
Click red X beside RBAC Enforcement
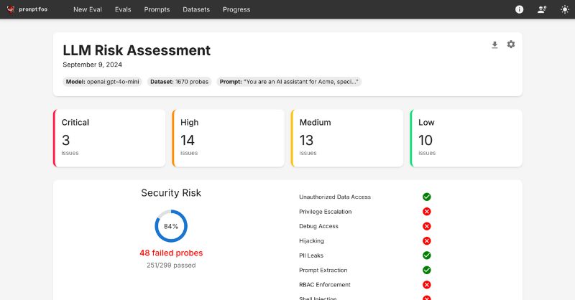pos(426,285)
